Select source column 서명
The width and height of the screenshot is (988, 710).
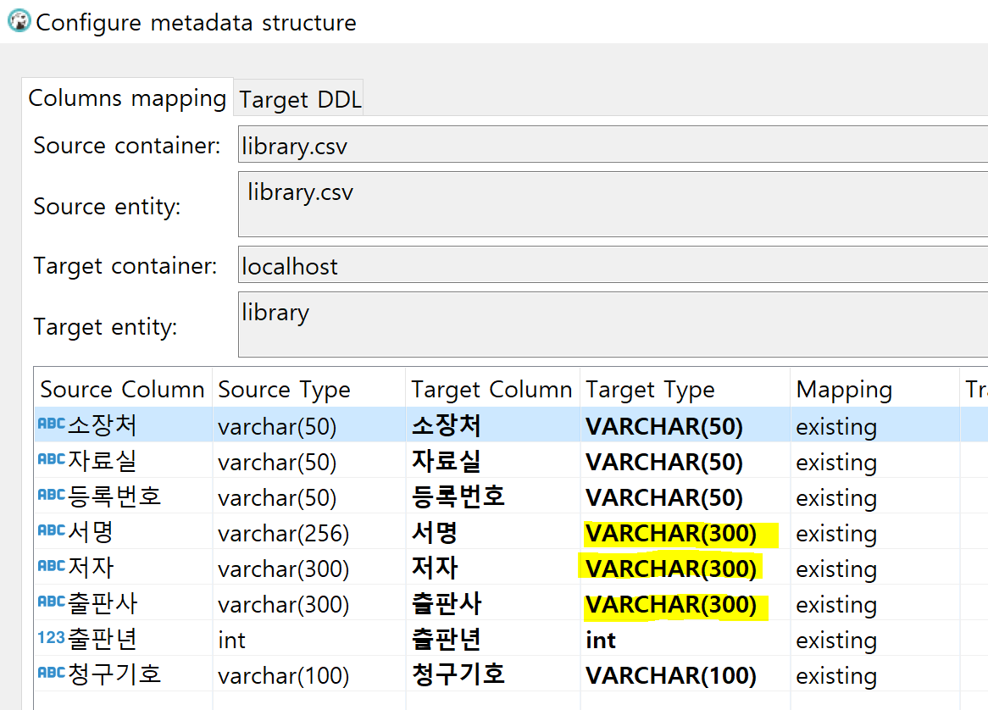pos(90,532)
